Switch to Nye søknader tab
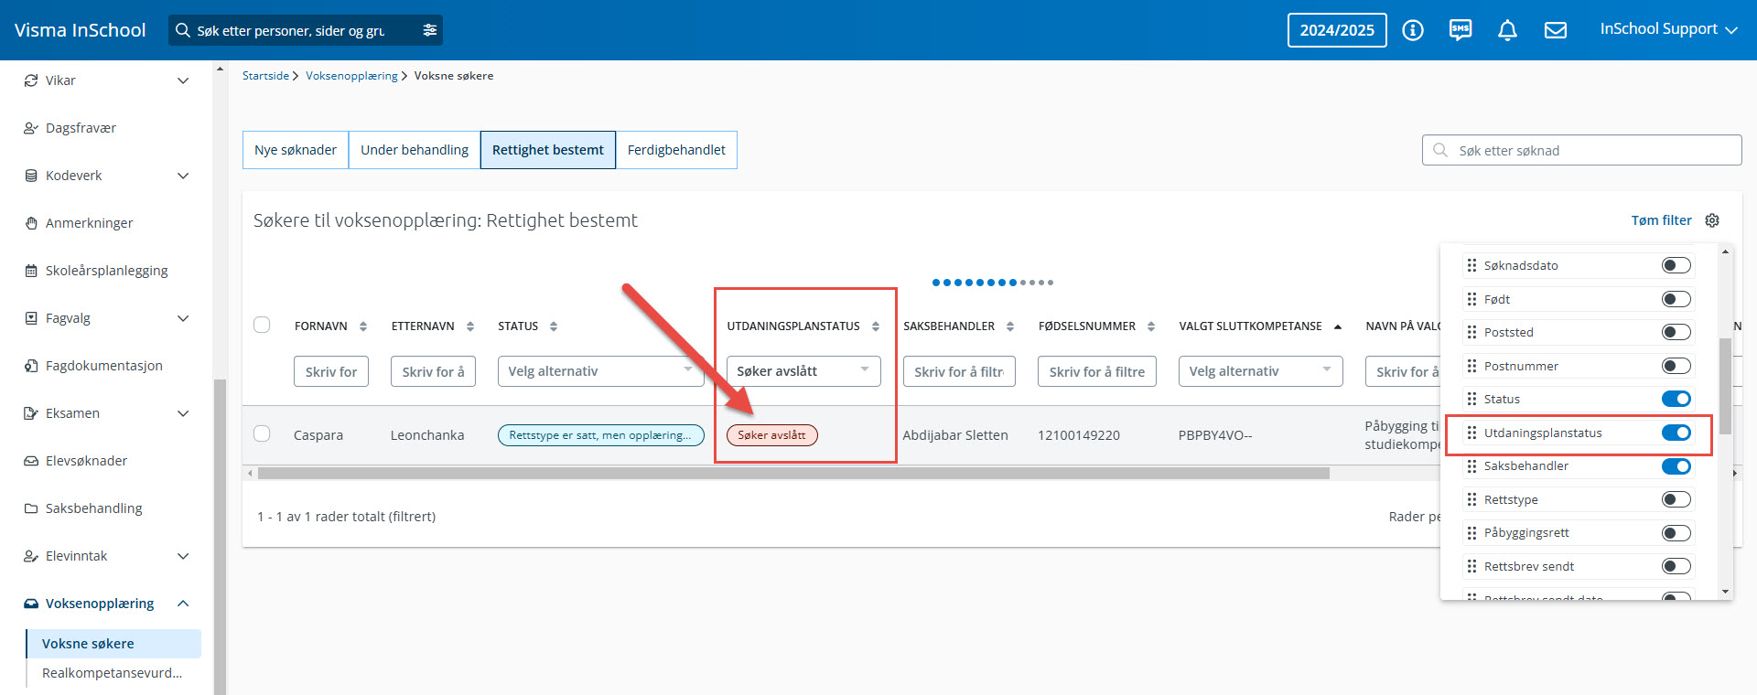 pyautogui.click(x=296, y=150)
